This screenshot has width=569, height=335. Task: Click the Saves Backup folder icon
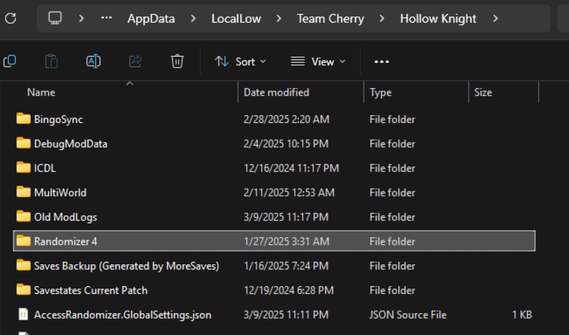(23, 265)
